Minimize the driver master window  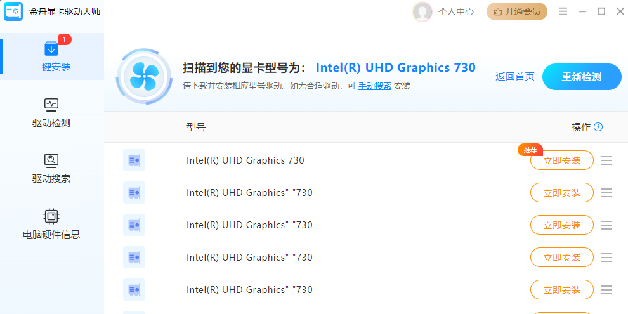pyautogui.click(x=582, y=11)
